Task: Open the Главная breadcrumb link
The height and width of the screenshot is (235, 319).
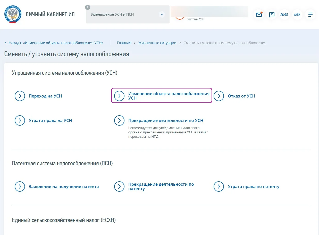Action: coord(124,43)
